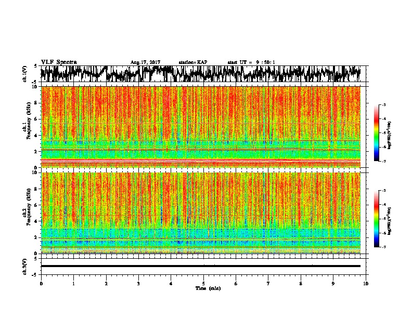Click time axis tick label "10" at bottom right
412x318 pixels.
tap(366, 284)
